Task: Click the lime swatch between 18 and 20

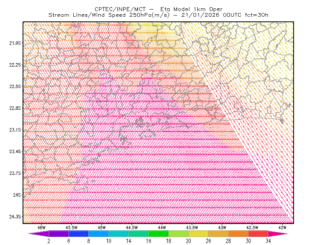Action: pos(179,234)
